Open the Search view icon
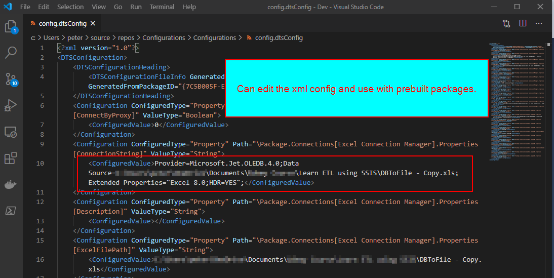The image size is (554, 278). [x=11, y=53]
